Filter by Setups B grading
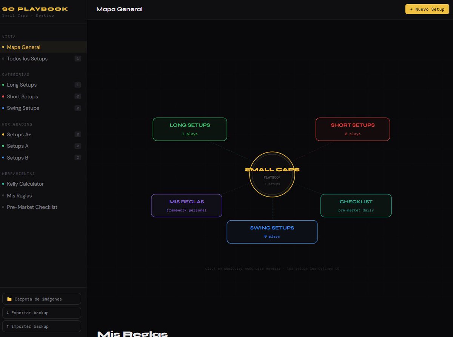 (x=43, y=158)
